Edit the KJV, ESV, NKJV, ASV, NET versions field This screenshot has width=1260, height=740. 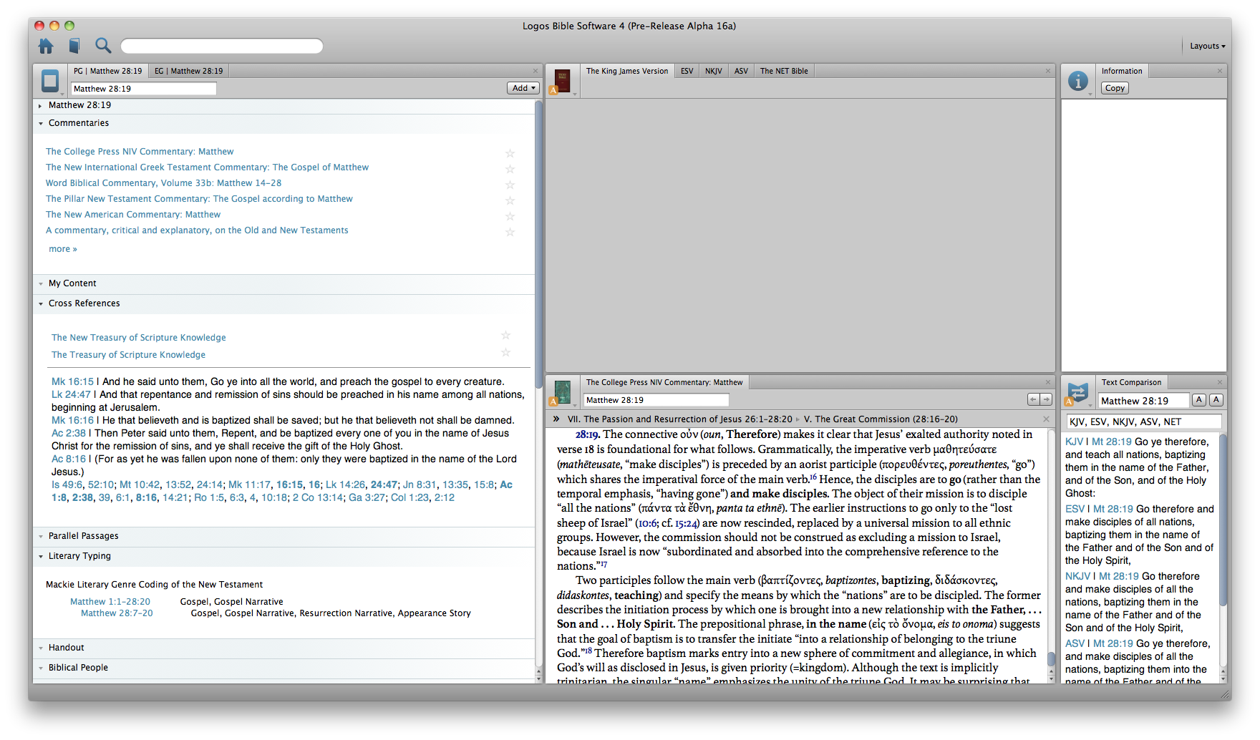pos(1143,422)
